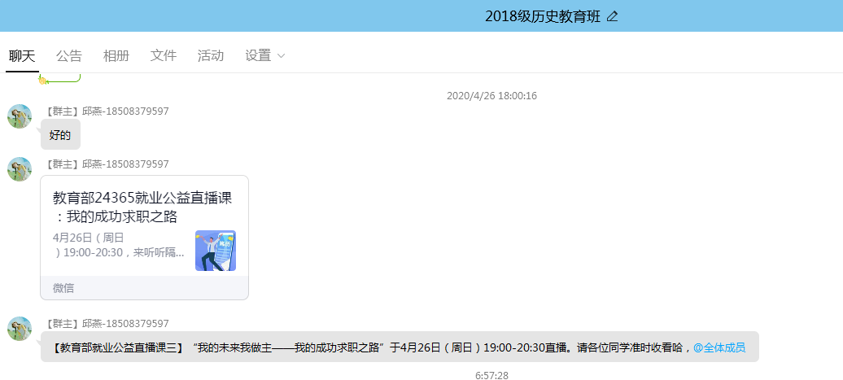The image size is (843, 380).
Task: Click sender avatar beside 教育部就业公益直播课三 message
Action: pyautogui.click(x=20, y=329)
